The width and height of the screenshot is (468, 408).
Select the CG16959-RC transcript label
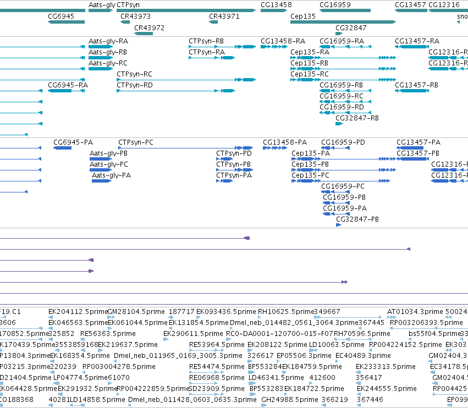(342, 96)
